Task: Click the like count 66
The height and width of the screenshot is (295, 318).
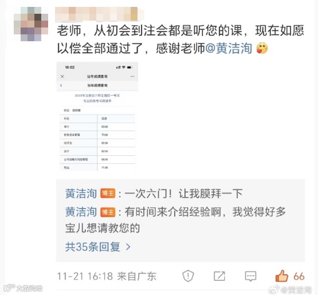Action: click(299, 276)
